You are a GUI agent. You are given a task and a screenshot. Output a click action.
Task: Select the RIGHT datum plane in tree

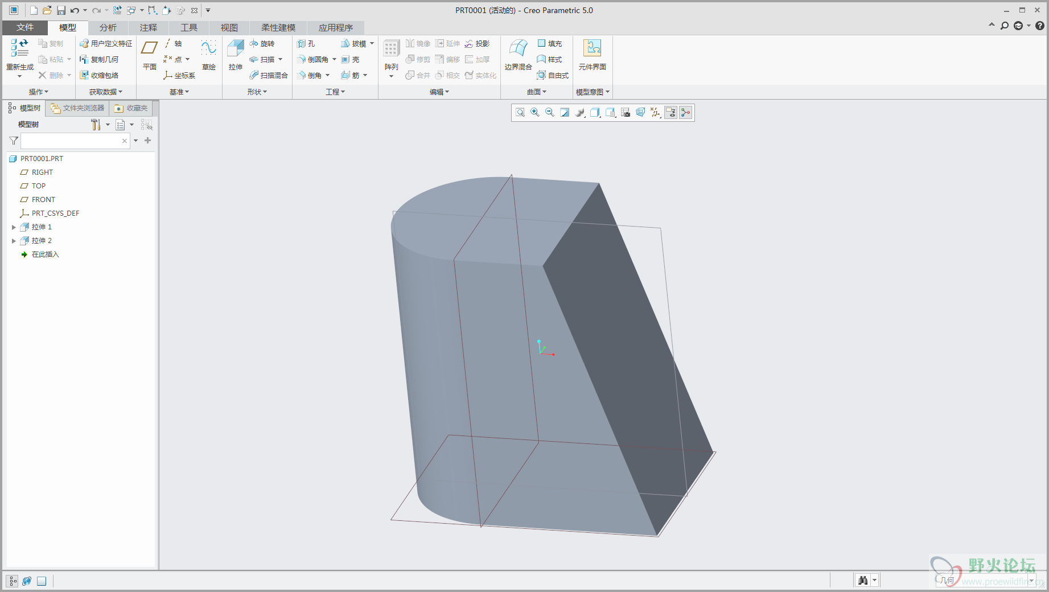tap(42, 172)
